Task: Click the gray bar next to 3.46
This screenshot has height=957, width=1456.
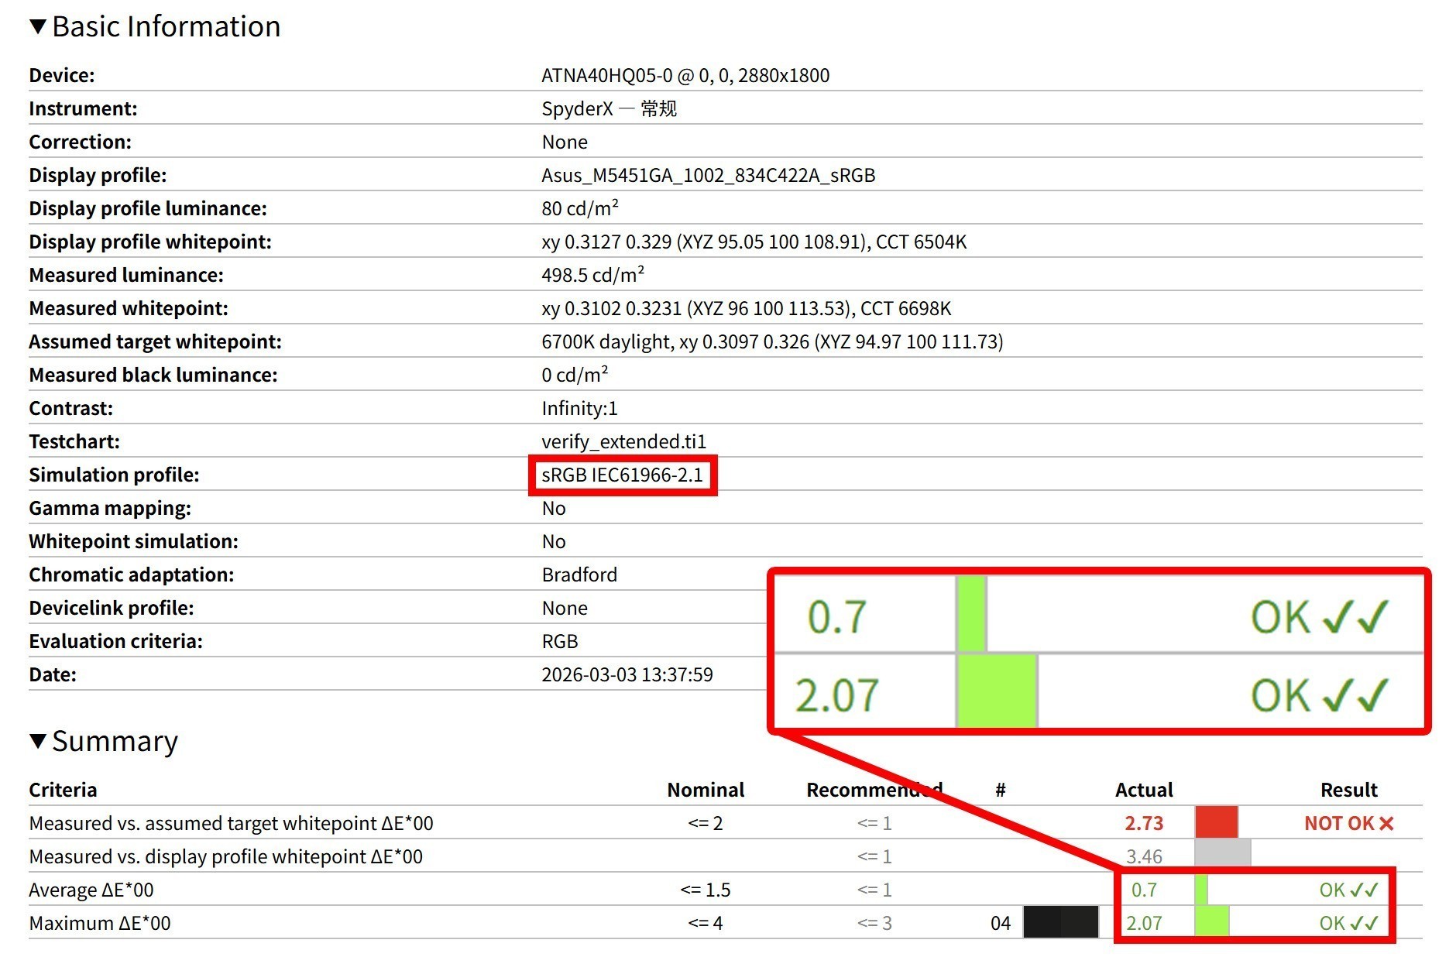Action: click(x=1222, y=856)
